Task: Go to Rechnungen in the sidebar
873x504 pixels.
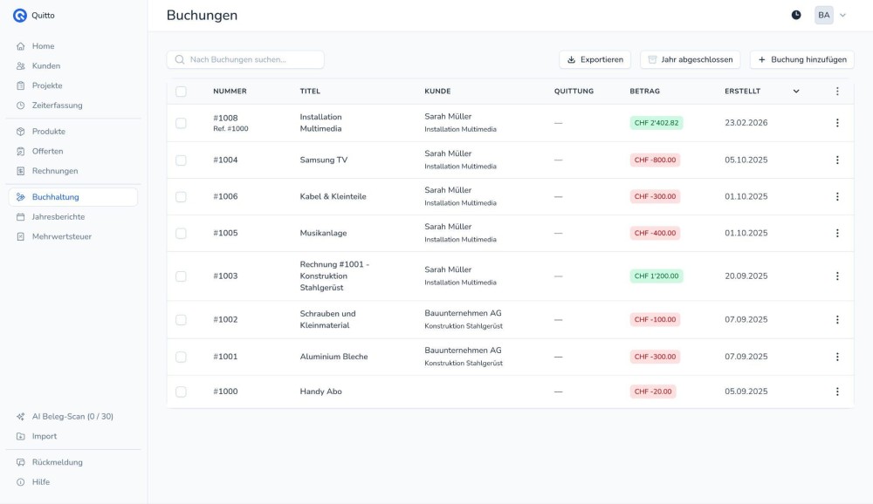Action: pyautogui.click(x=54, y=171)
